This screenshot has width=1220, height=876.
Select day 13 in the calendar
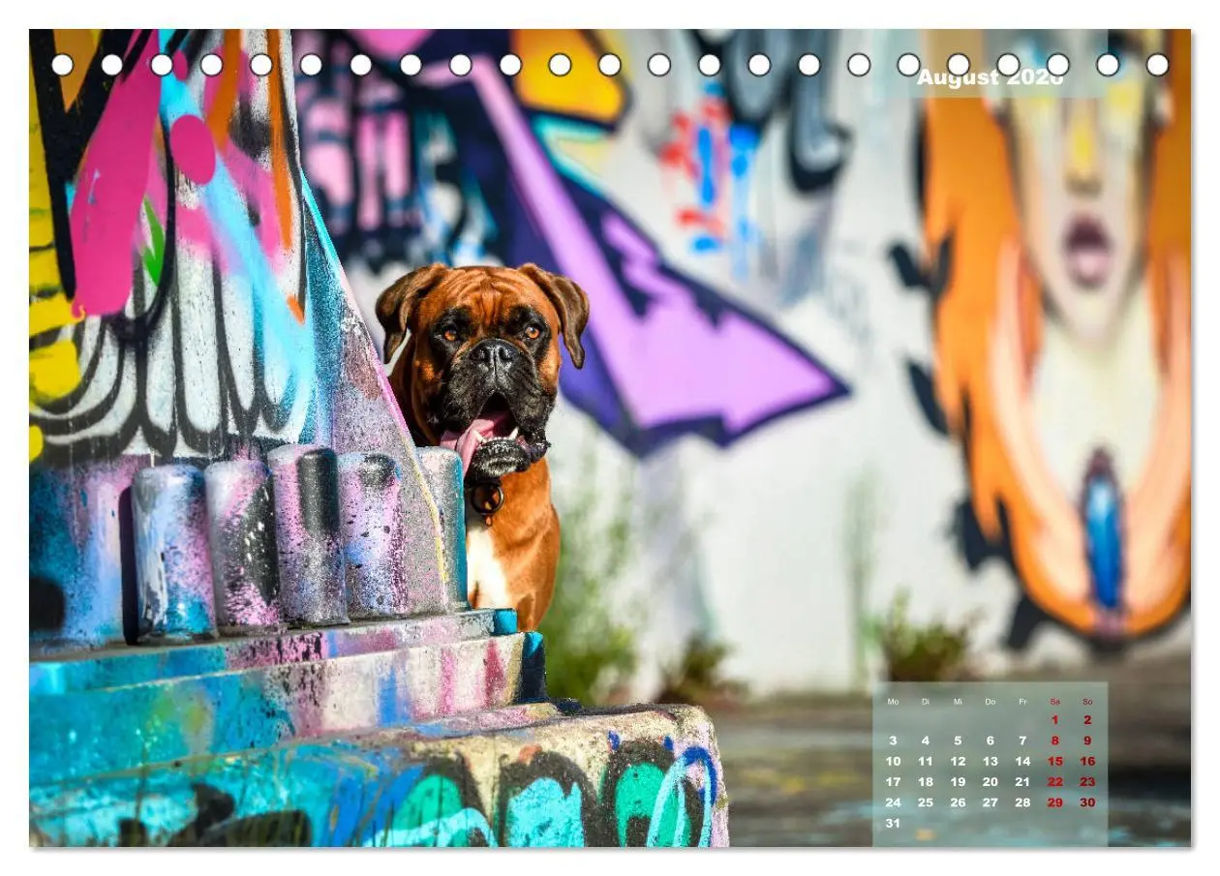[990, 762]
